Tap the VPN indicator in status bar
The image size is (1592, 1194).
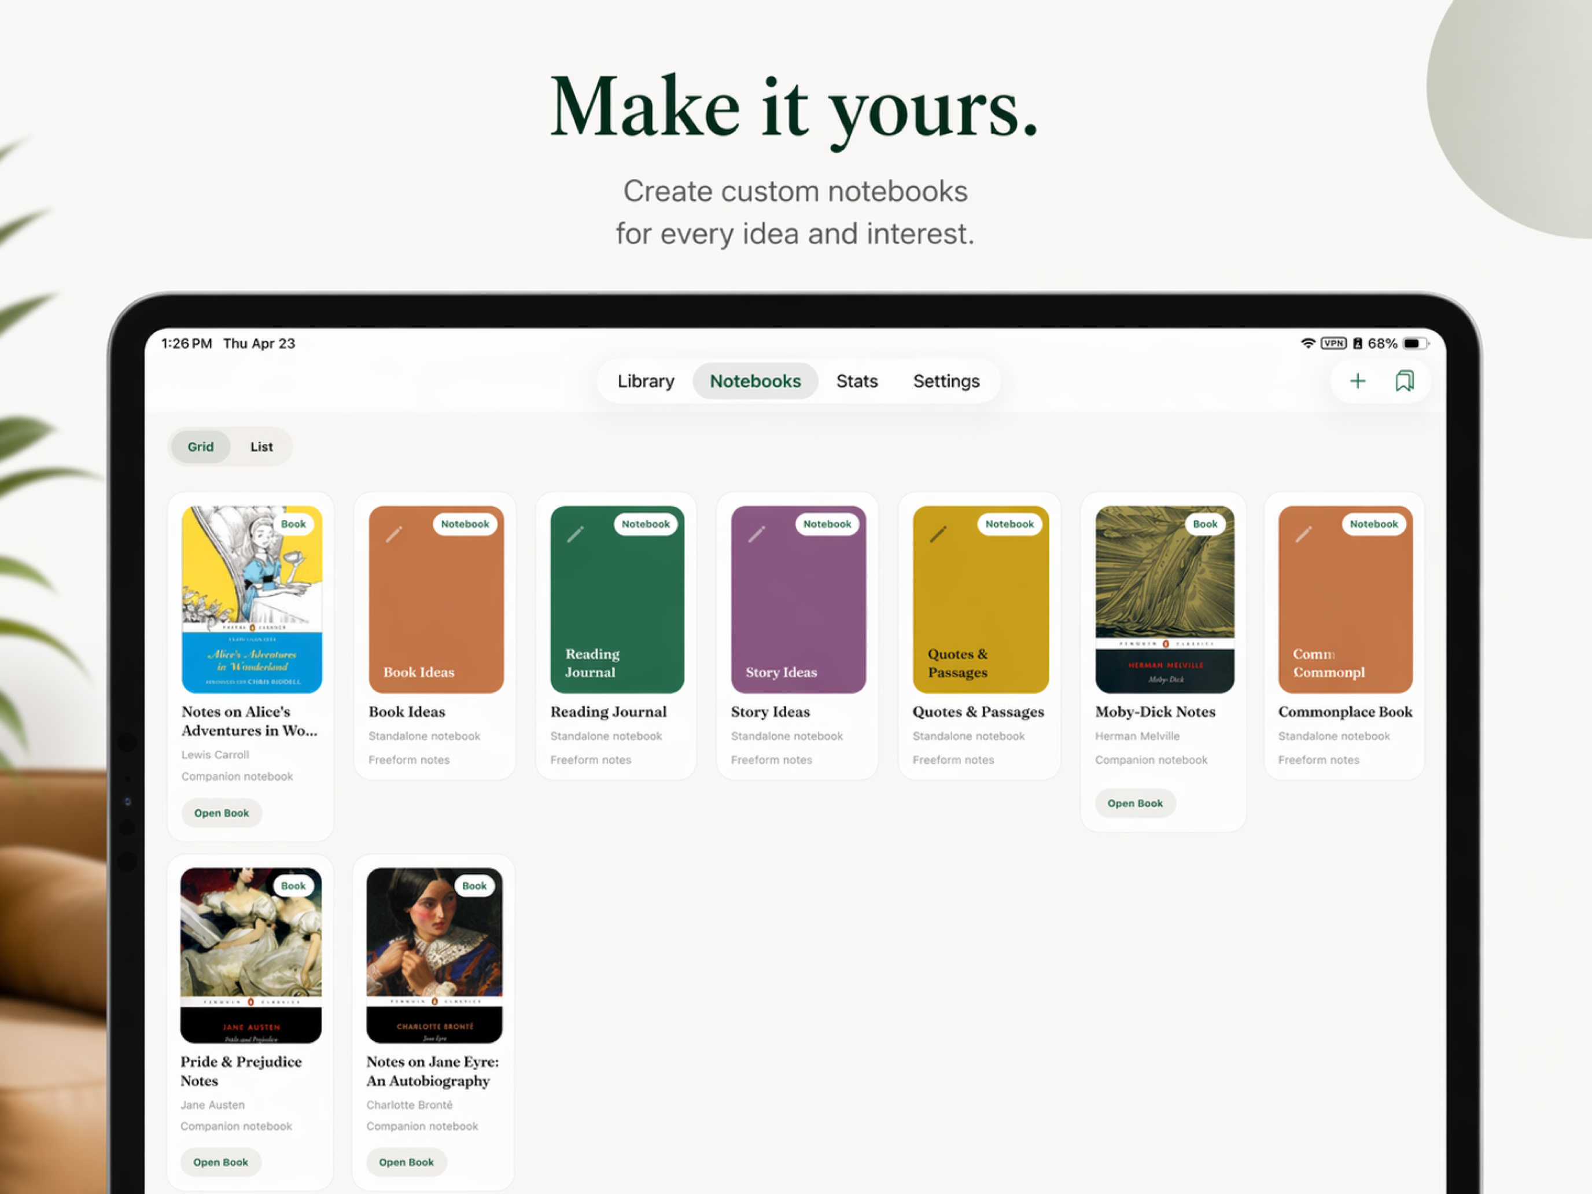click(1333, 343)
